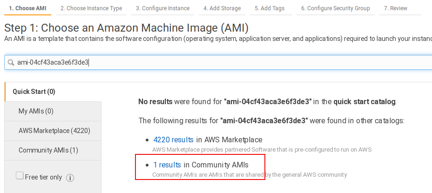Click Free tier only label text
The width and height of the screenshot is (432, 193).
pos(43,177)
